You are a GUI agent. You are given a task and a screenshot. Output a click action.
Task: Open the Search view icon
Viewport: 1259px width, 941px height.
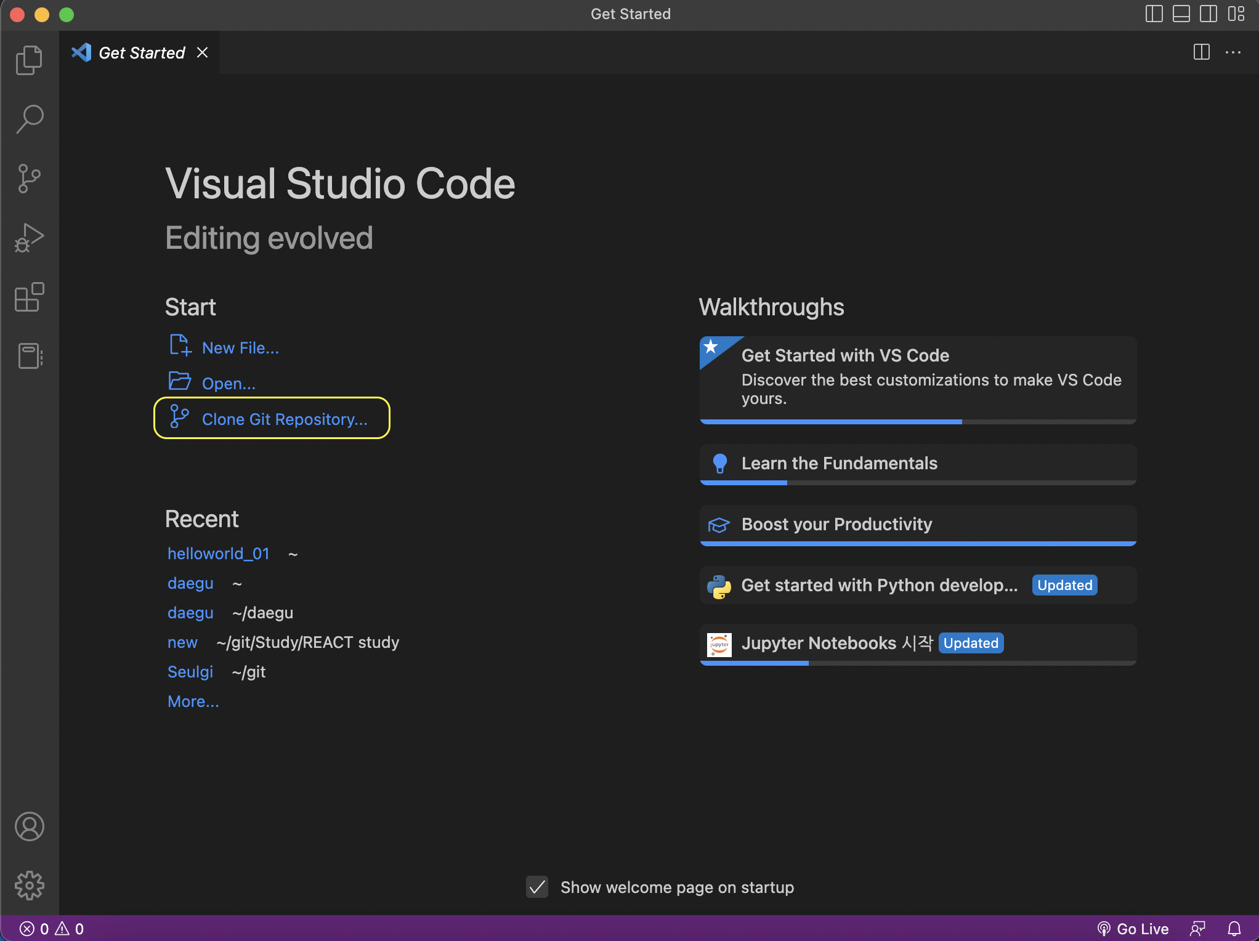[29, 119]
